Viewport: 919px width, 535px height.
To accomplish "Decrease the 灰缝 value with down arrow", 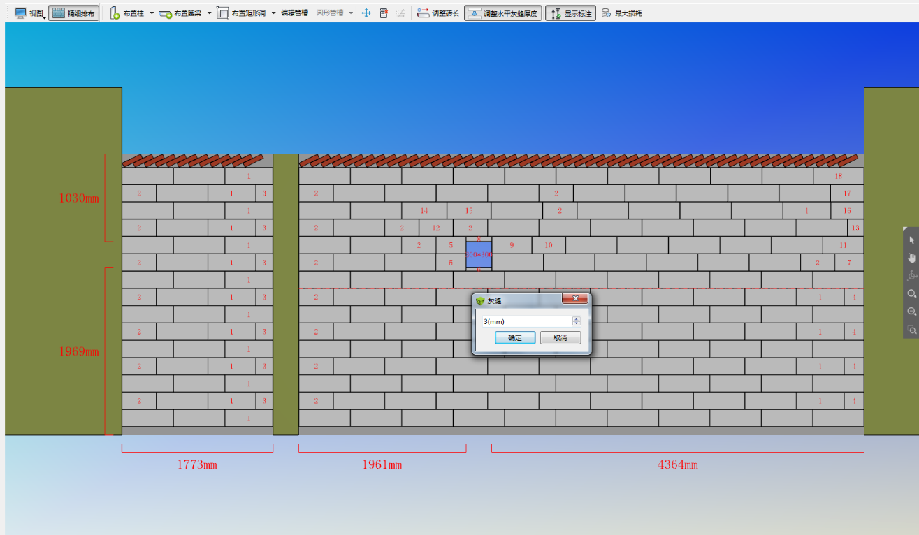I will coord(577,323).
